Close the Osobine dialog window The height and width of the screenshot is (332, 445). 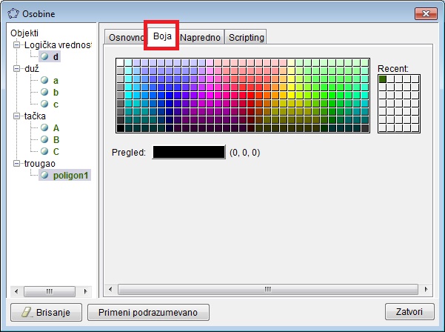point(426,13)
